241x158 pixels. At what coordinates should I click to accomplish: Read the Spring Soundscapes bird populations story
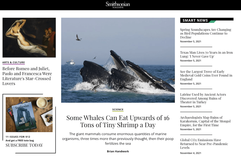206,33
